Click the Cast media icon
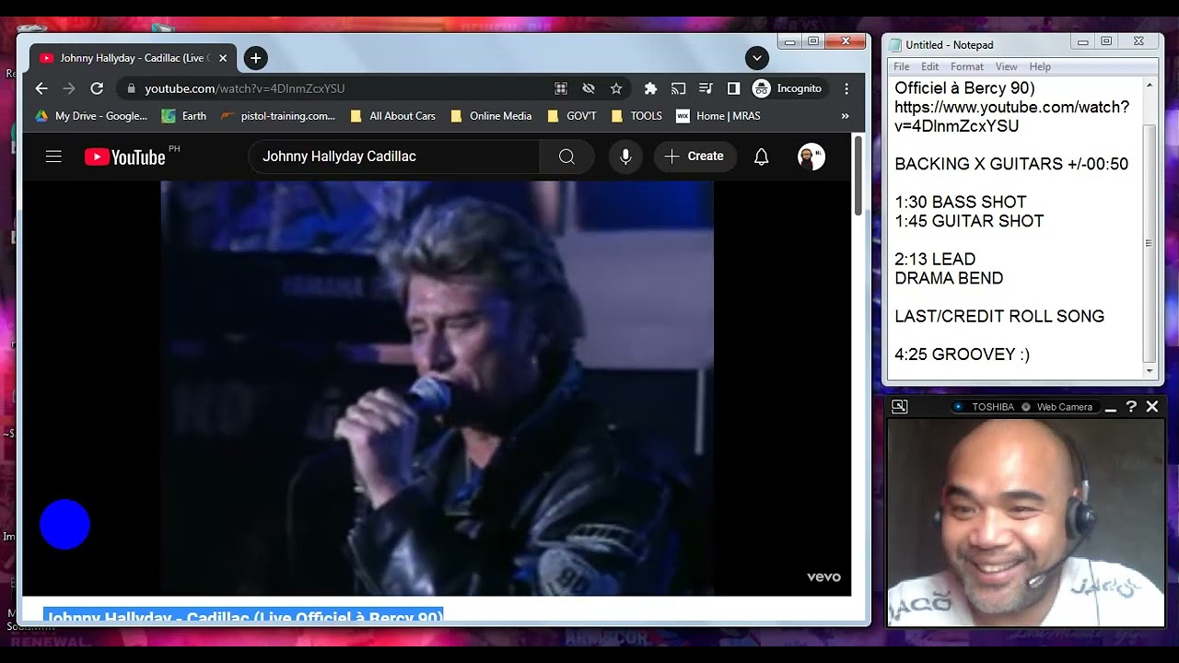1179x663 pixels. tap(678, 88)
